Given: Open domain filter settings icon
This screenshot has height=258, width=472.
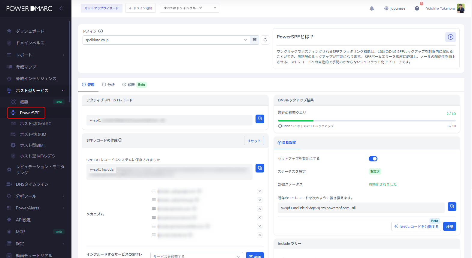Looking at the screenshot, I should pyautogui.click(x=255, y=40).
